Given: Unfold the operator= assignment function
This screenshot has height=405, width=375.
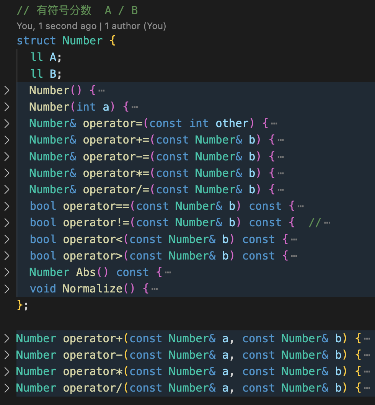Looking at the screenshot, I should [7, 123].
